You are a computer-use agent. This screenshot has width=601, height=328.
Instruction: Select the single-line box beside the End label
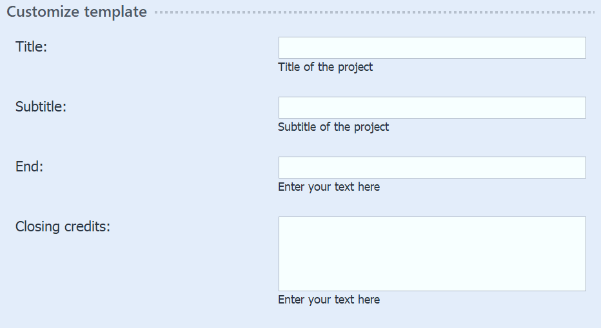click(432, 168)
